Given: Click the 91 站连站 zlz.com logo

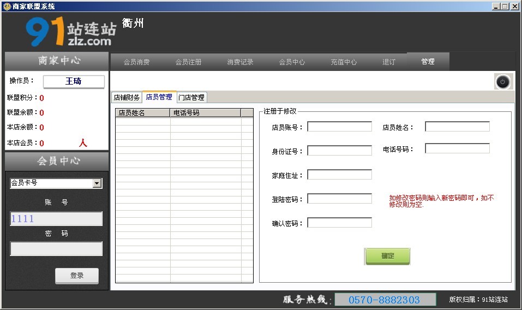Looking at the screenshot, I should [71, 32].
